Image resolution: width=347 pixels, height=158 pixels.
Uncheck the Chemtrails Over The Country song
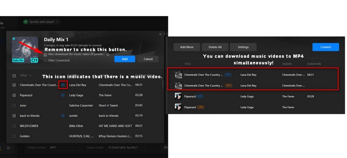14,85
